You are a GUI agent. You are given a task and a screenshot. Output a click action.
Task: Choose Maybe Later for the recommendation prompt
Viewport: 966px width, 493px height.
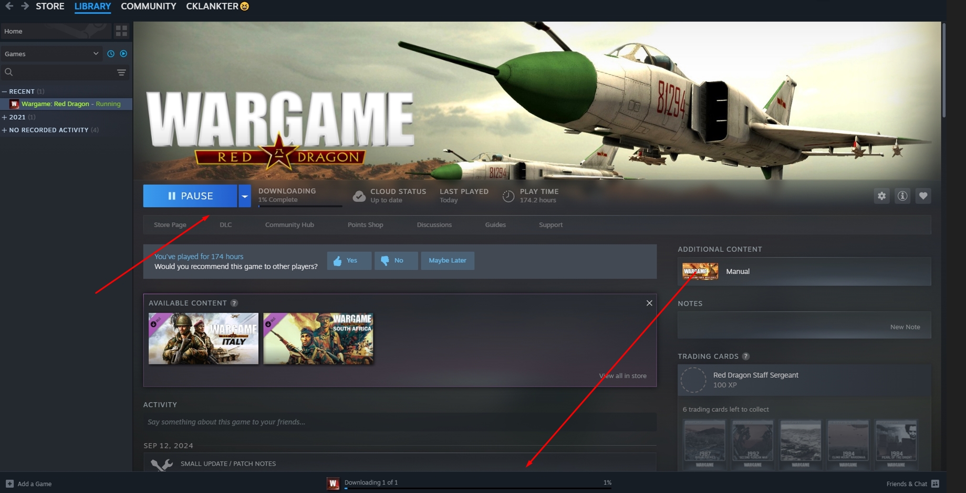click(x=447, y=261)
